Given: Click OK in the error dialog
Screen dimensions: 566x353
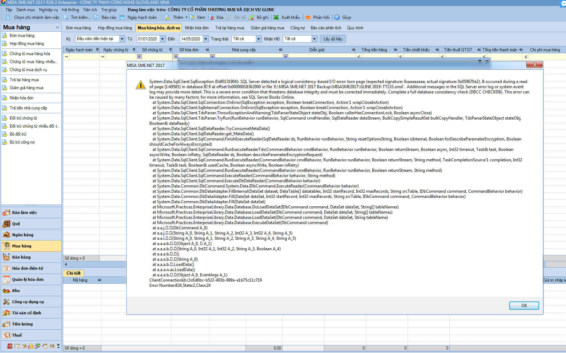Looking at the screenshot, I should (524, 306).
